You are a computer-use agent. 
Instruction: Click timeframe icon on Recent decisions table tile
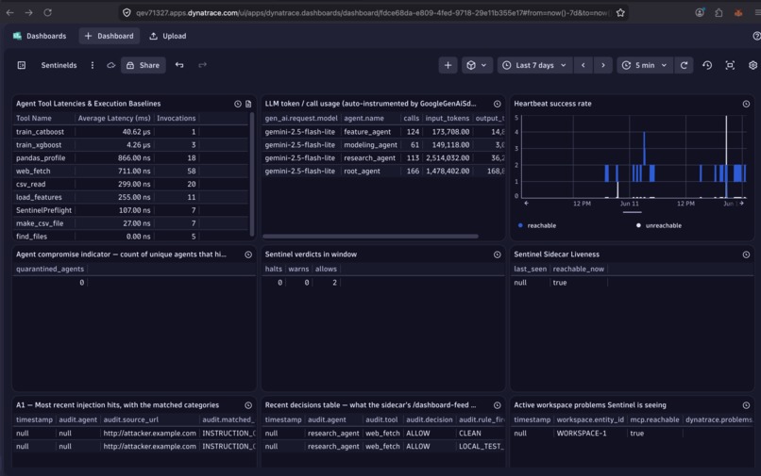[x=497, y=405]
